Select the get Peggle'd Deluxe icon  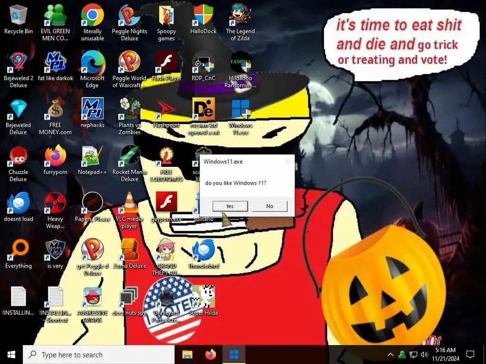(93, 257)
